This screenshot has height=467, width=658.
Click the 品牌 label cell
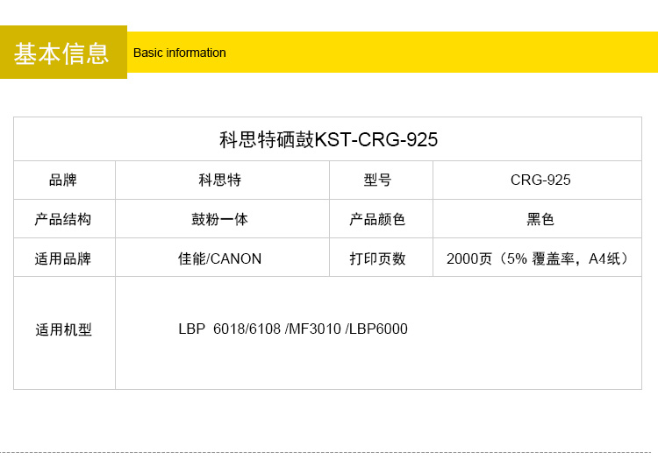63,180
